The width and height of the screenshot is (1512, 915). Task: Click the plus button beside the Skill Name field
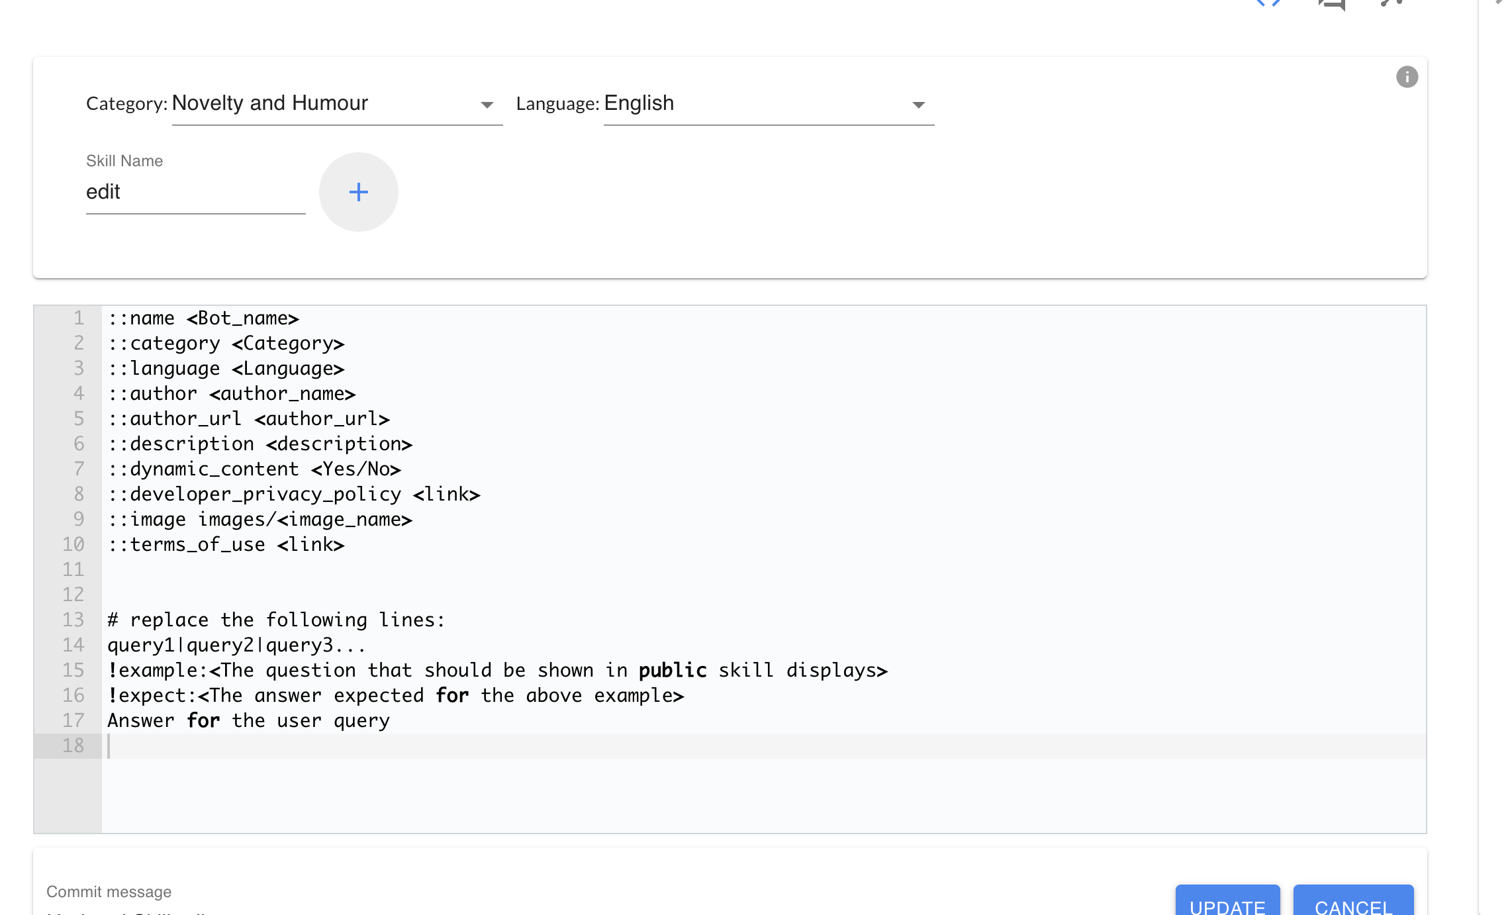(358, 192)
